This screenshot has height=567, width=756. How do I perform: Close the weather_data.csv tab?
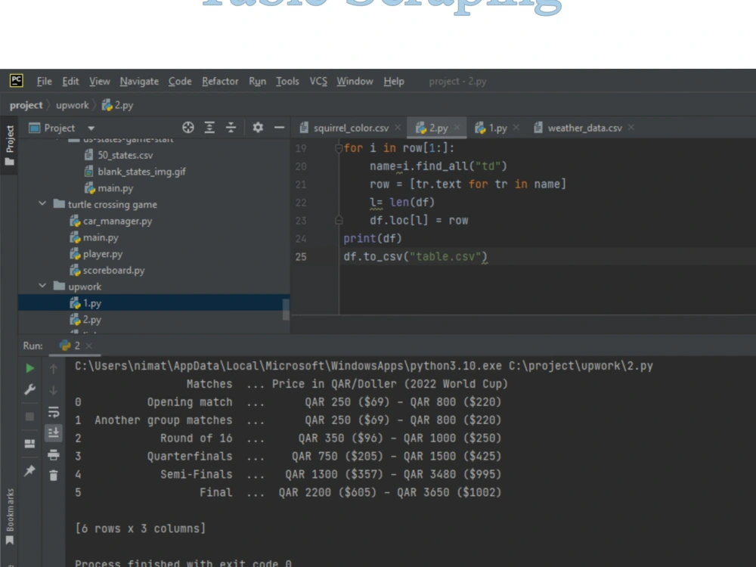[631, 127]
